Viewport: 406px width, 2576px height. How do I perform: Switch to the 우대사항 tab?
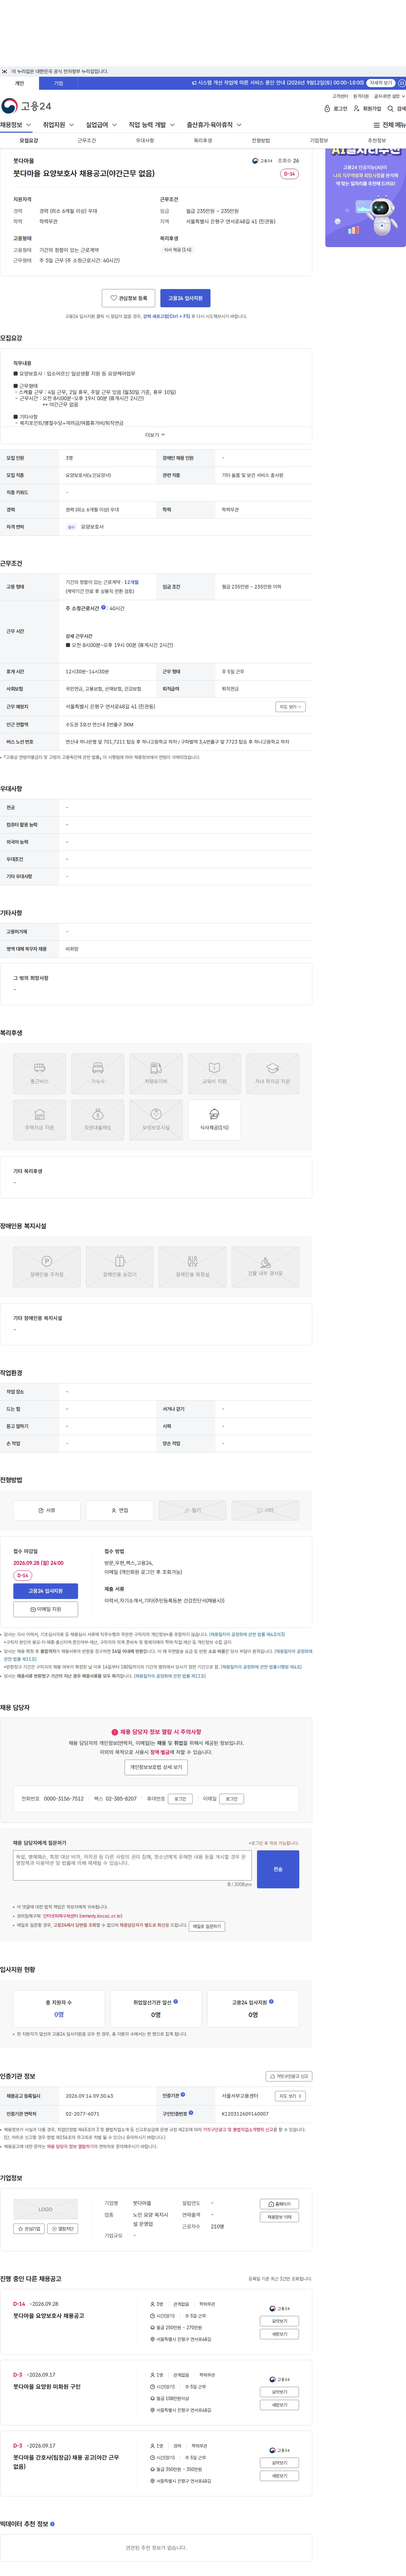[x=145, y=141]
